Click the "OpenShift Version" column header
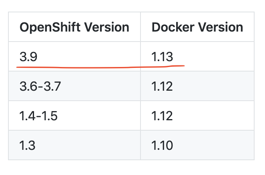This screenshot has height=175, width=265. tap(74, 27)
